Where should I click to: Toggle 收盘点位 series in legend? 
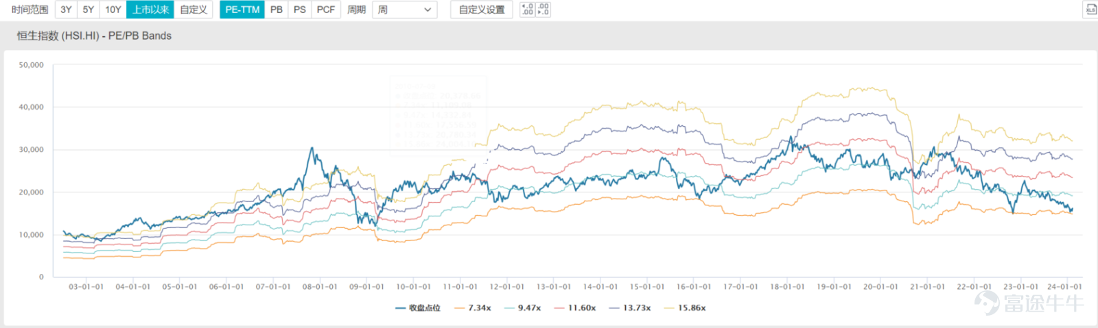[418, 308]
